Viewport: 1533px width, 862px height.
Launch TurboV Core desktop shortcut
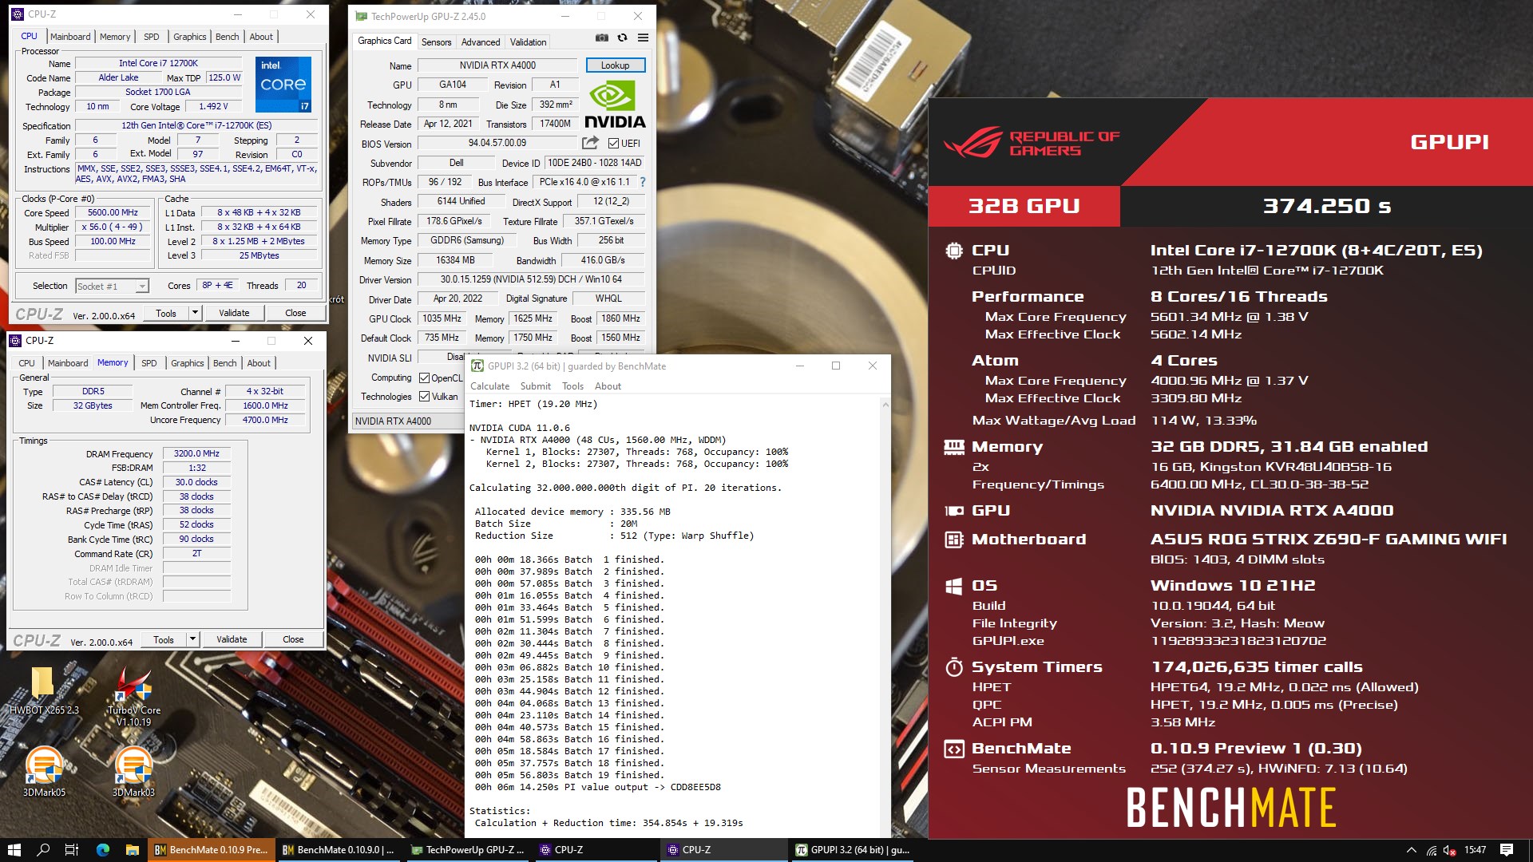(133, 696)
